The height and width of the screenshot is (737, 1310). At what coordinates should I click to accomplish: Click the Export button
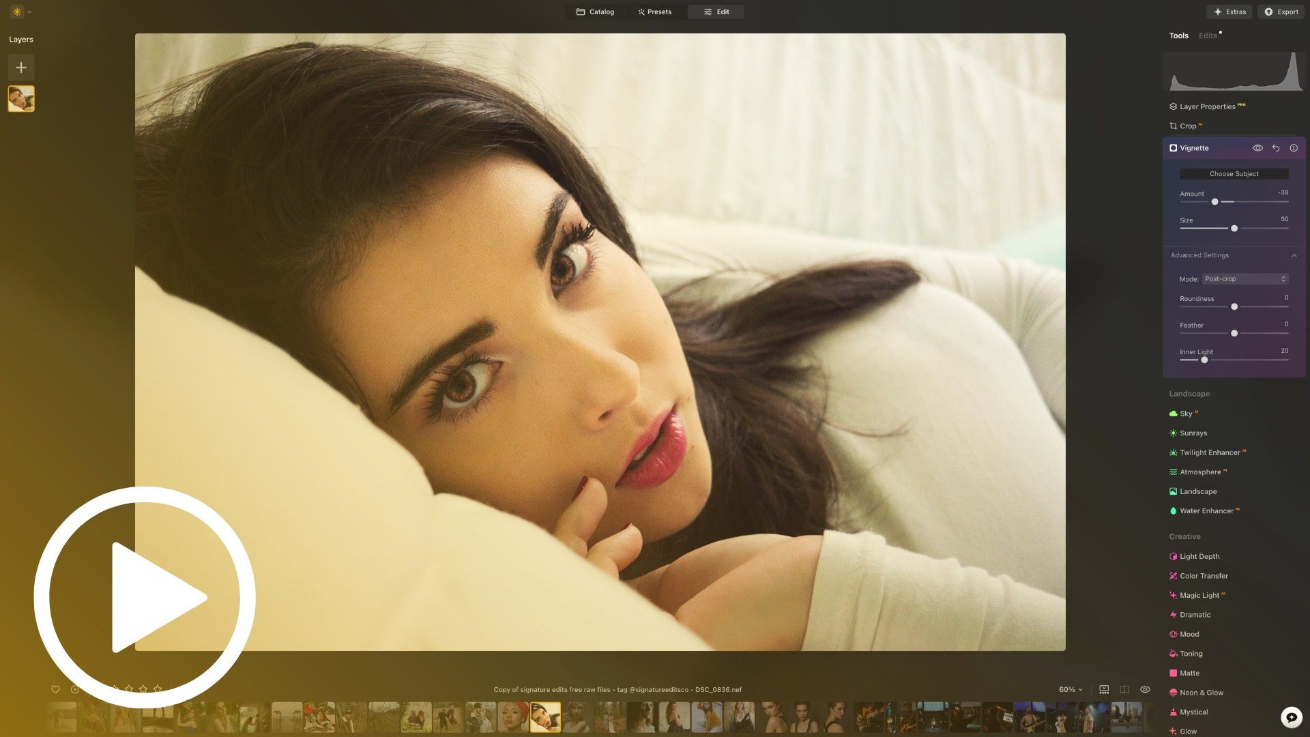click(x=1281, y=12)
